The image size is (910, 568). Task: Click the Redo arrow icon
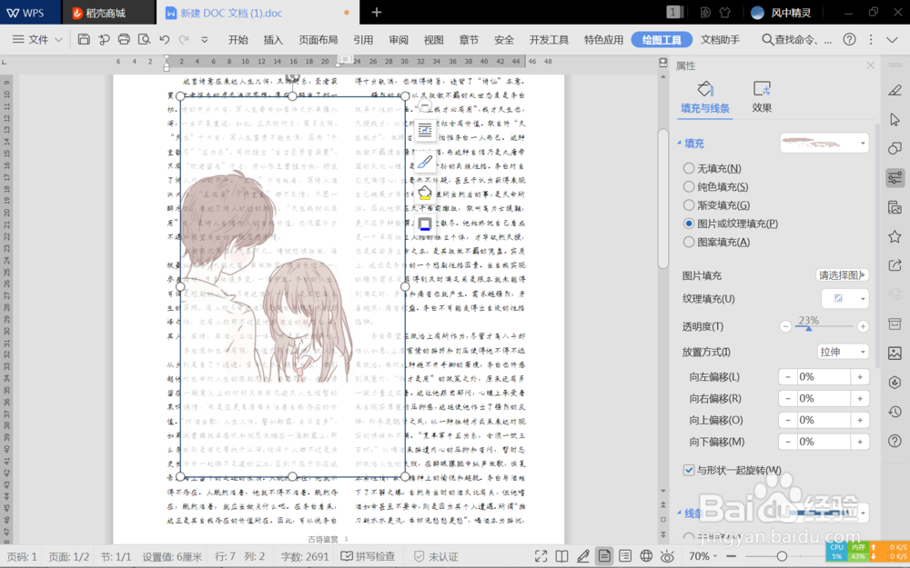(184, 39)
